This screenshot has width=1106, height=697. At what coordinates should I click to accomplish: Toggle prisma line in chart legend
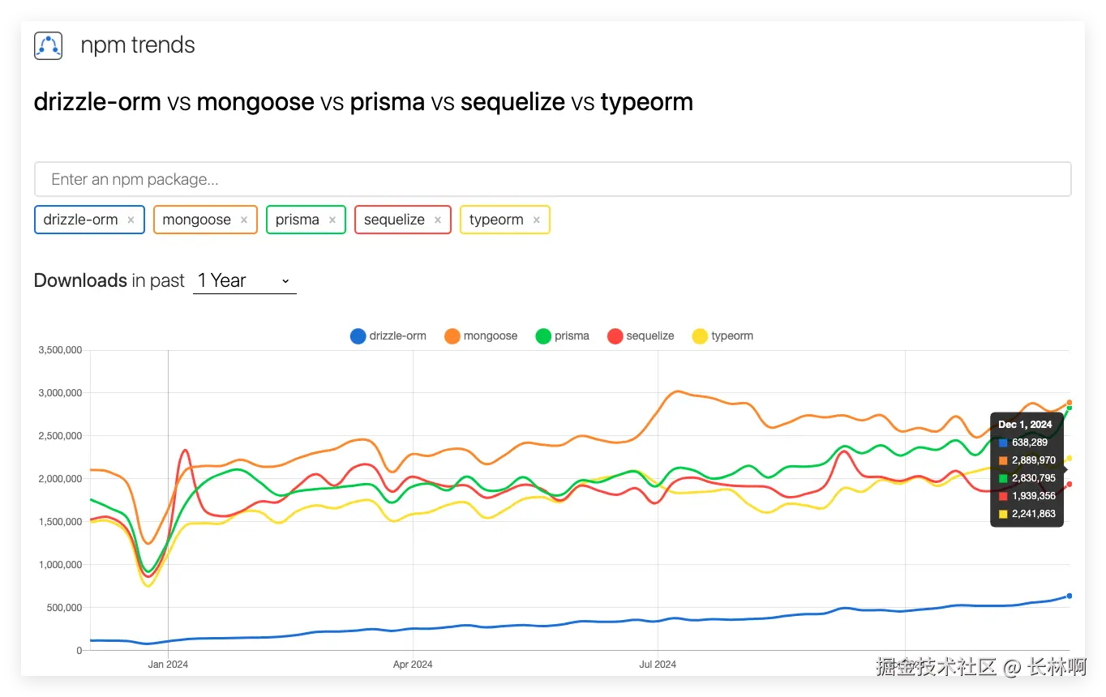(543, 336)
